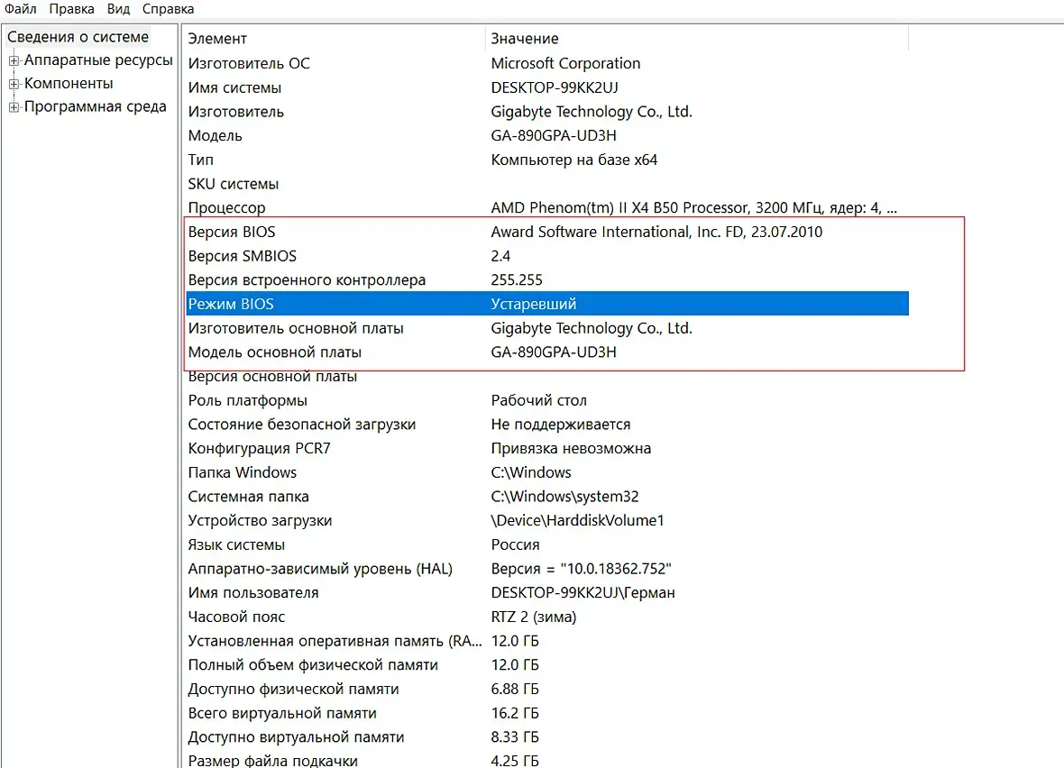Expand Компоненты plus icon
1064x768 pixels.
14,84
